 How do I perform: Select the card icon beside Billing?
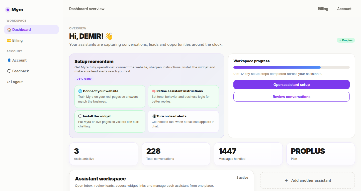click(9, 40)
